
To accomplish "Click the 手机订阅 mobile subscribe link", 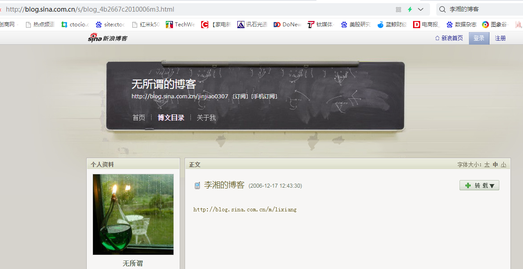I will coord(264,97).
